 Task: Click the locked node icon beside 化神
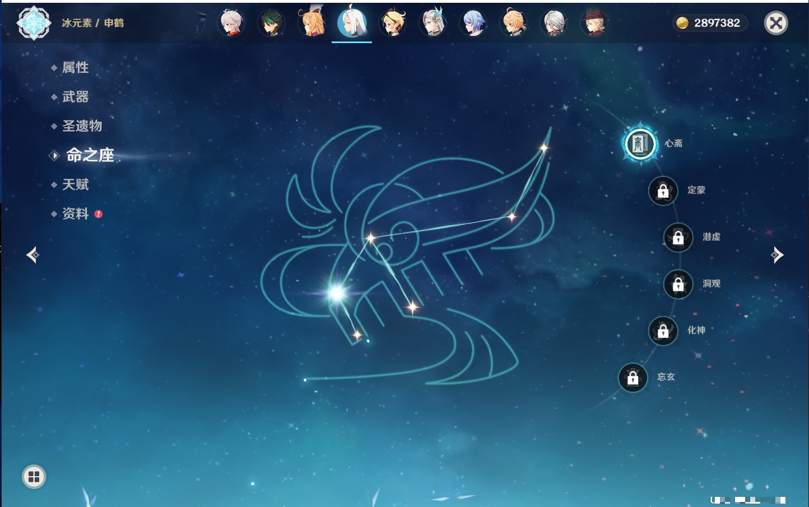[x=663, y=331]
